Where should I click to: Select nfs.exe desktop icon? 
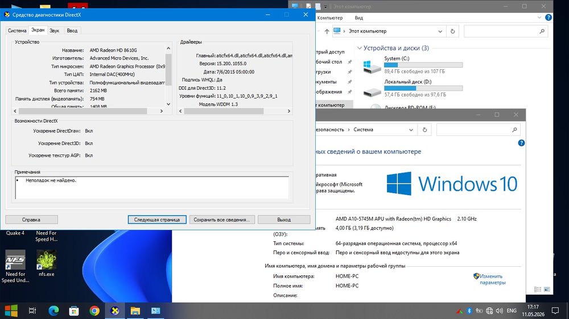pyautogui.click(x=47, y=263)
